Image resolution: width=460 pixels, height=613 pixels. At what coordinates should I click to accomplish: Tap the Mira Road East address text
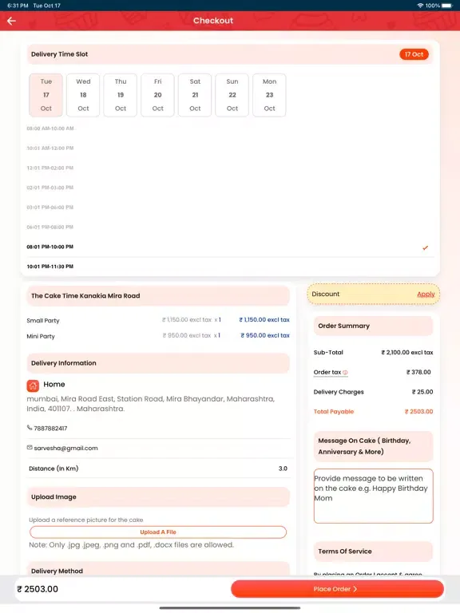point(151,404)
